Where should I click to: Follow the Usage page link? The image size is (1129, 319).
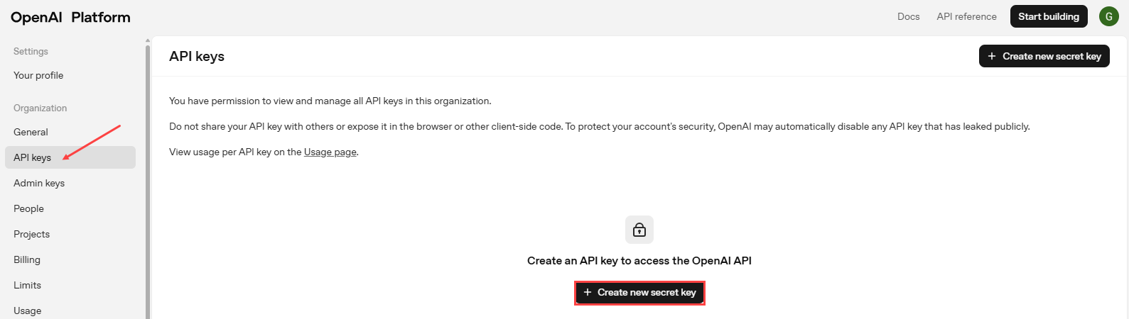[x=330, y=152]
